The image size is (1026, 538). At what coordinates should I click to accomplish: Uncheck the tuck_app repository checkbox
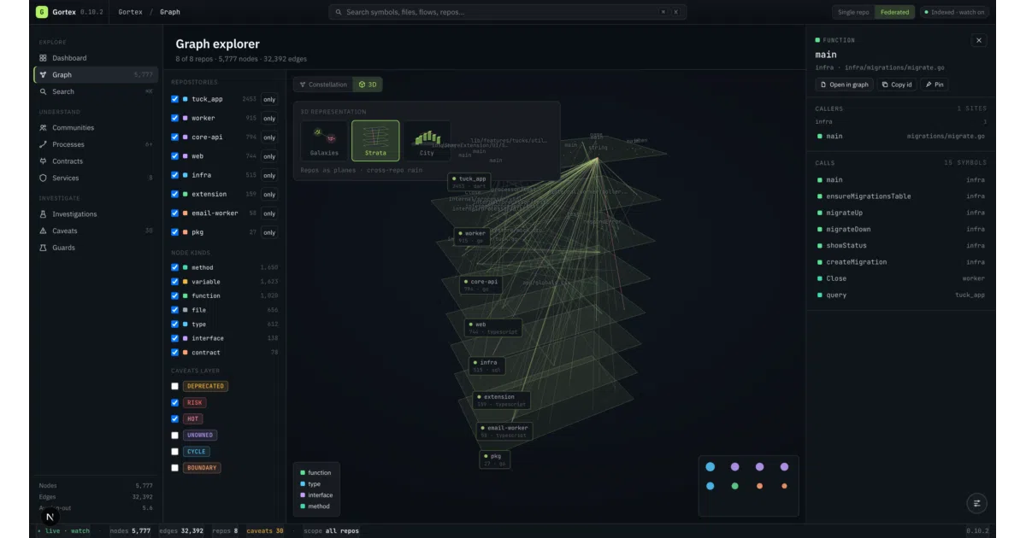(x=175, y=99)
